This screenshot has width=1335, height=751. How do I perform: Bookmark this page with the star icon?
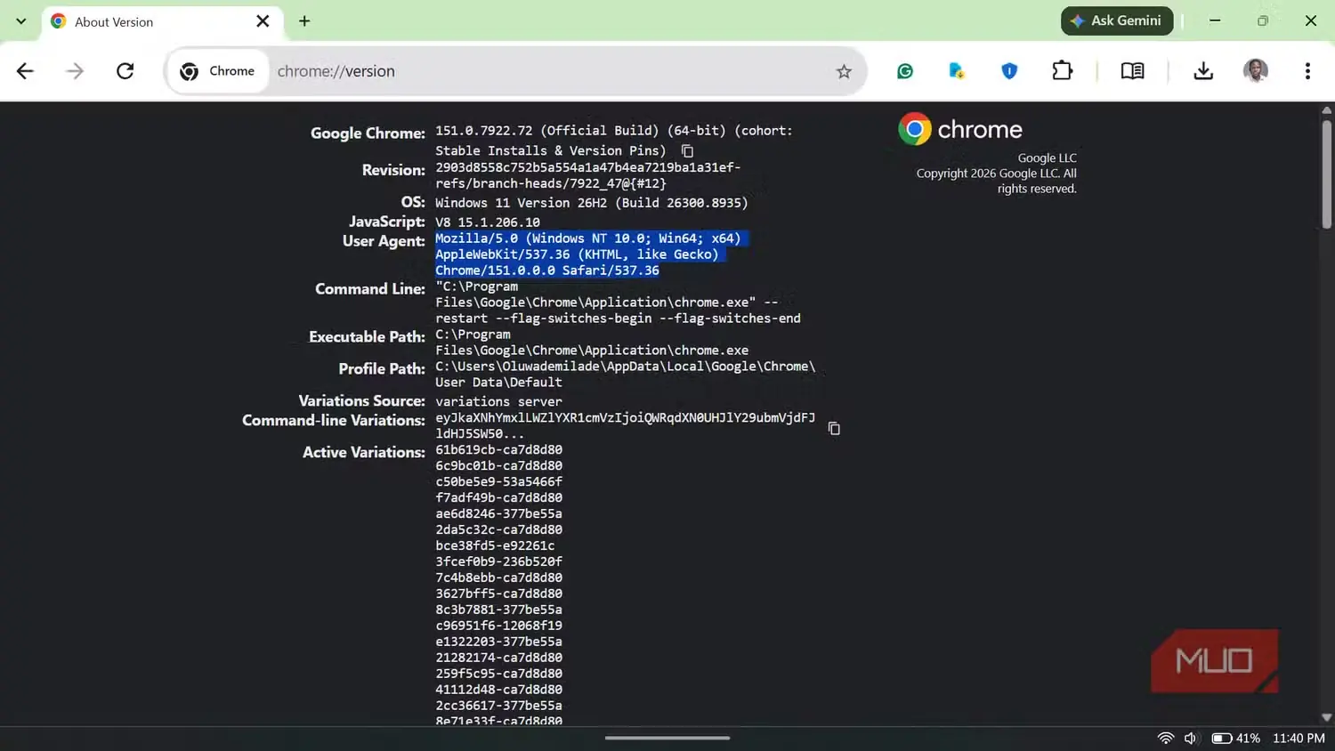coord(844,71)
